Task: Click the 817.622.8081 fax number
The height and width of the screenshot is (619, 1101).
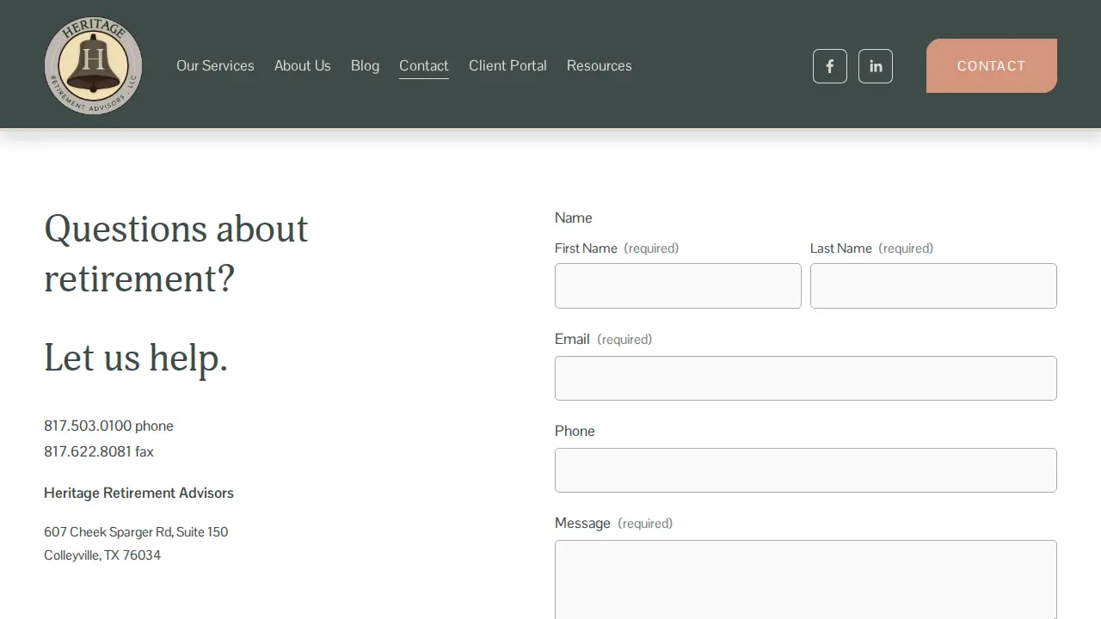Action: [x=88, y=451]
